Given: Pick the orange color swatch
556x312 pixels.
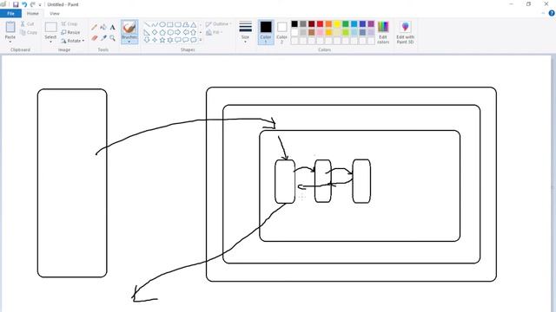Looking at the screenshot, I should click(328, 23).
